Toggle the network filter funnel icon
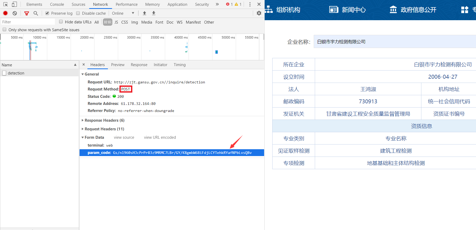This screenshot has width=476, height=230. click(27, 13)
